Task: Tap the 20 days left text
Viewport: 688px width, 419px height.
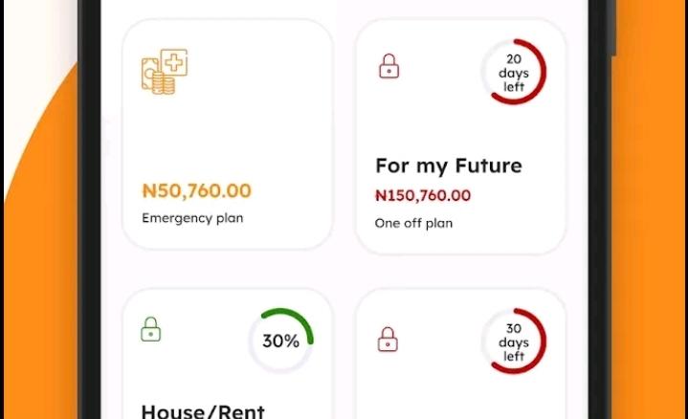Action: [514, 73]
